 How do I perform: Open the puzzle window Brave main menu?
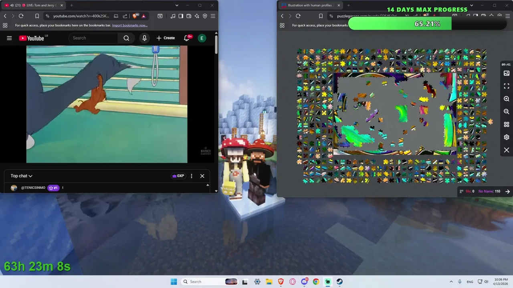(507, 16)
